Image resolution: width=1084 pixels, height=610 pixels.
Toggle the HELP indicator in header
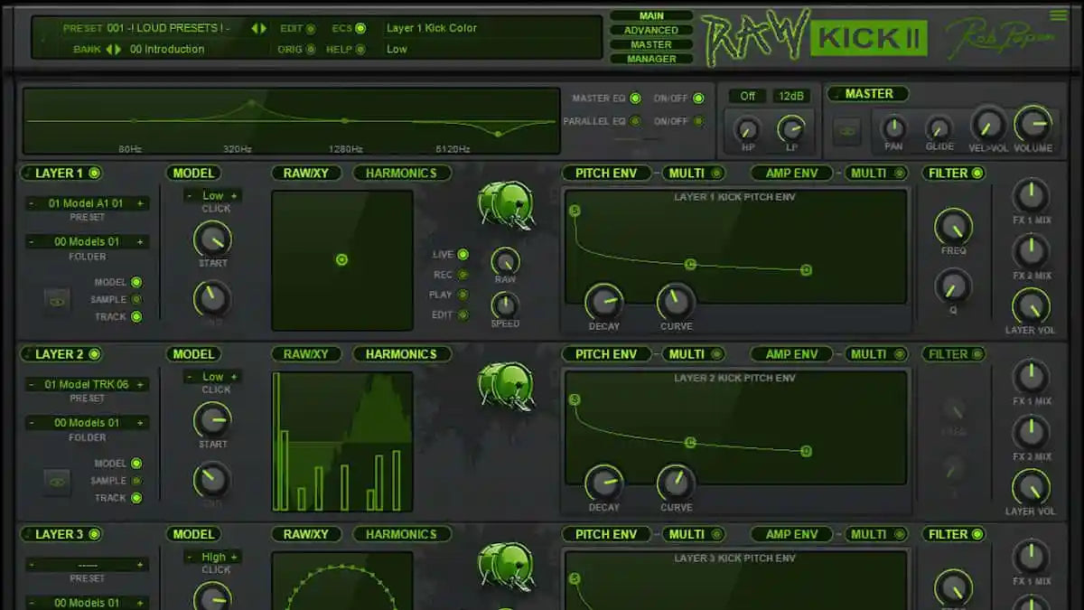[360, 50]
